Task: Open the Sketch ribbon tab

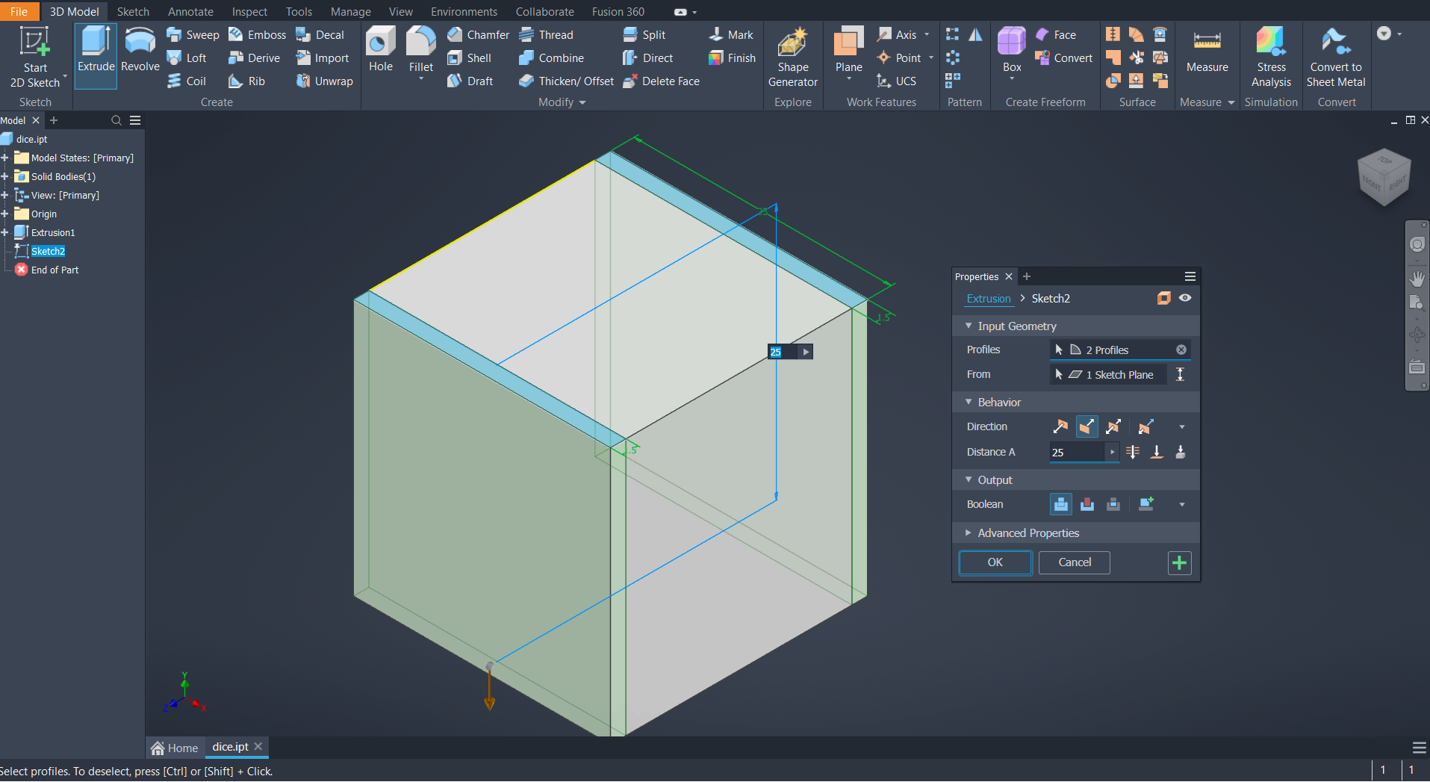Action: 133,11
